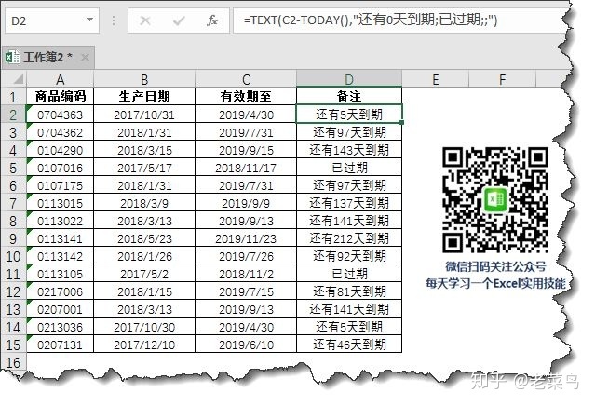Click production date 2018/5/23 cell

144,238
